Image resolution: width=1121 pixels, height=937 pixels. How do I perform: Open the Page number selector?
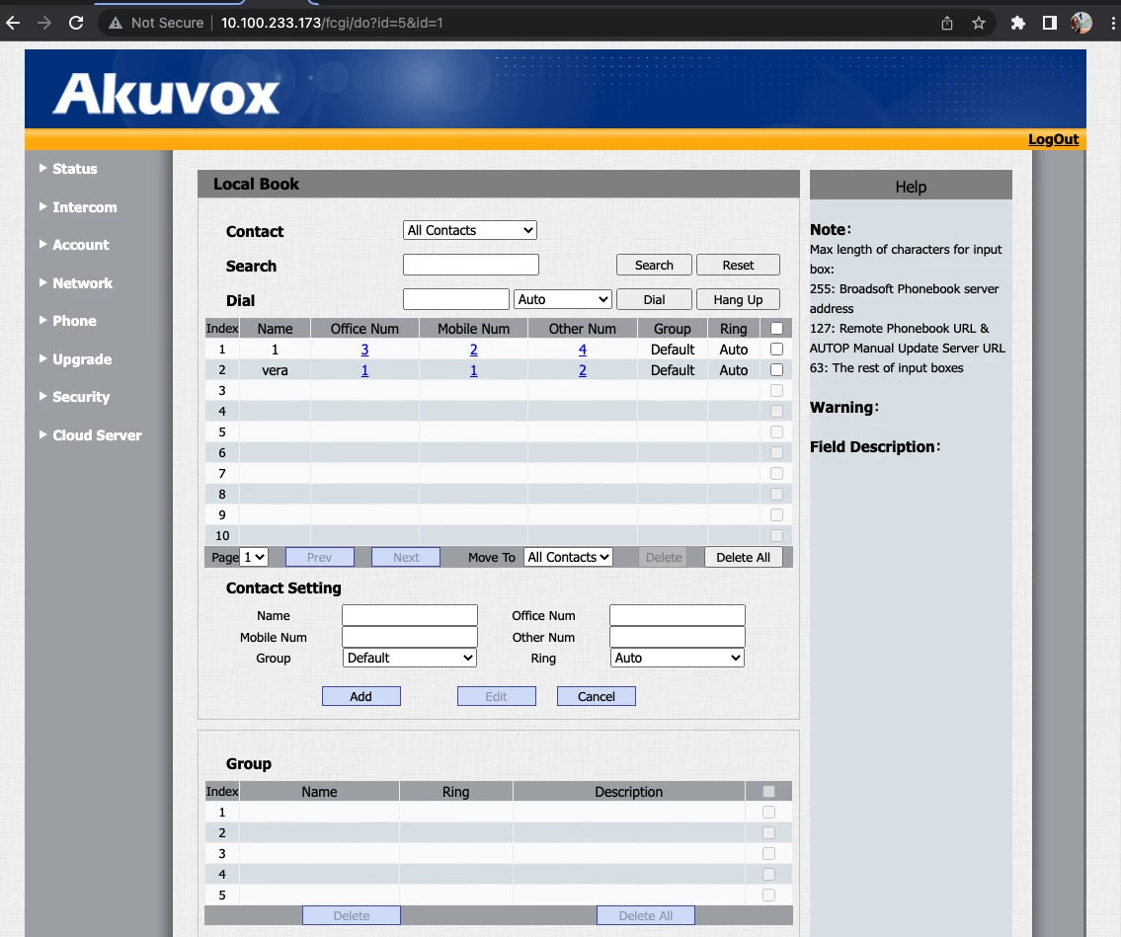point(253,556)
